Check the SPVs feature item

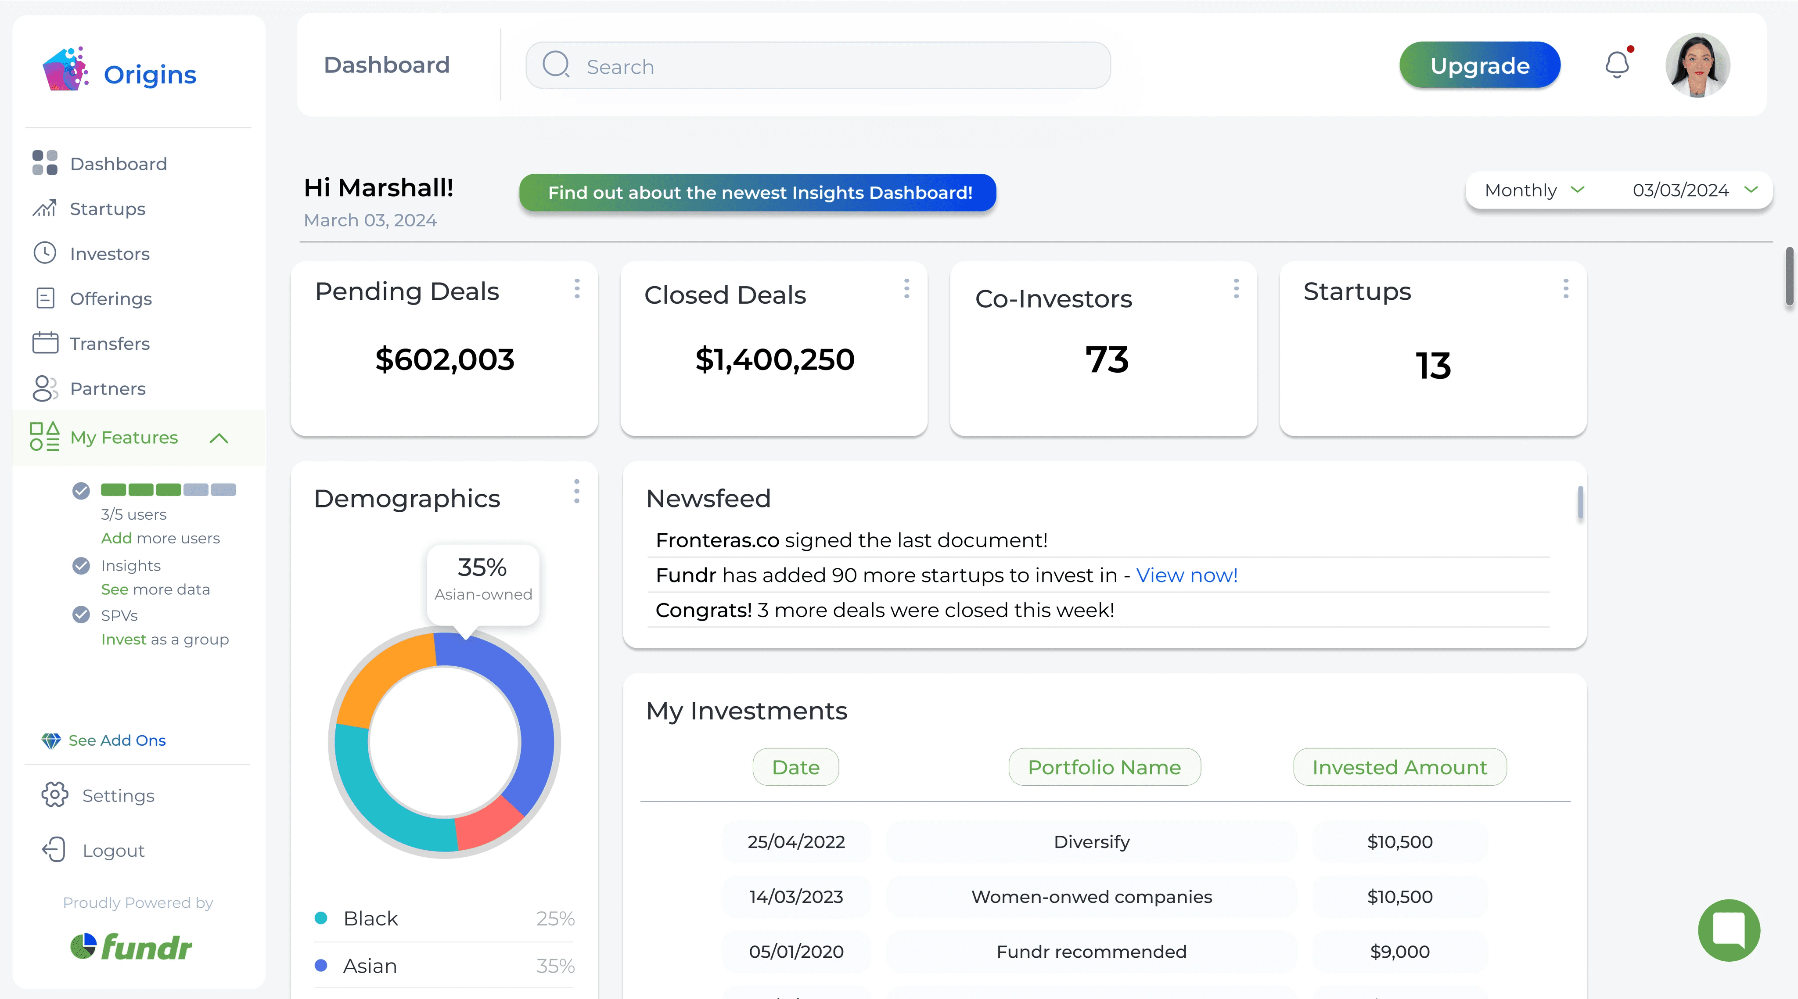pyautogui.click(x=82, y=615)
